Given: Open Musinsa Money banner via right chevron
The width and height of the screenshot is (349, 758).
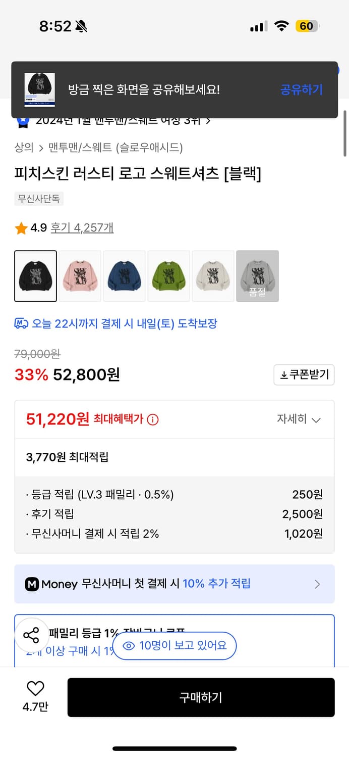Looking at the screenshot, I should click(317, 584).
